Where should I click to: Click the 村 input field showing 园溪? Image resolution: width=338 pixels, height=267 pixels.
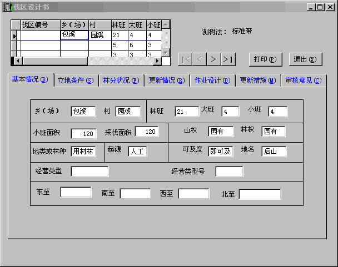[x=128, y=112]
